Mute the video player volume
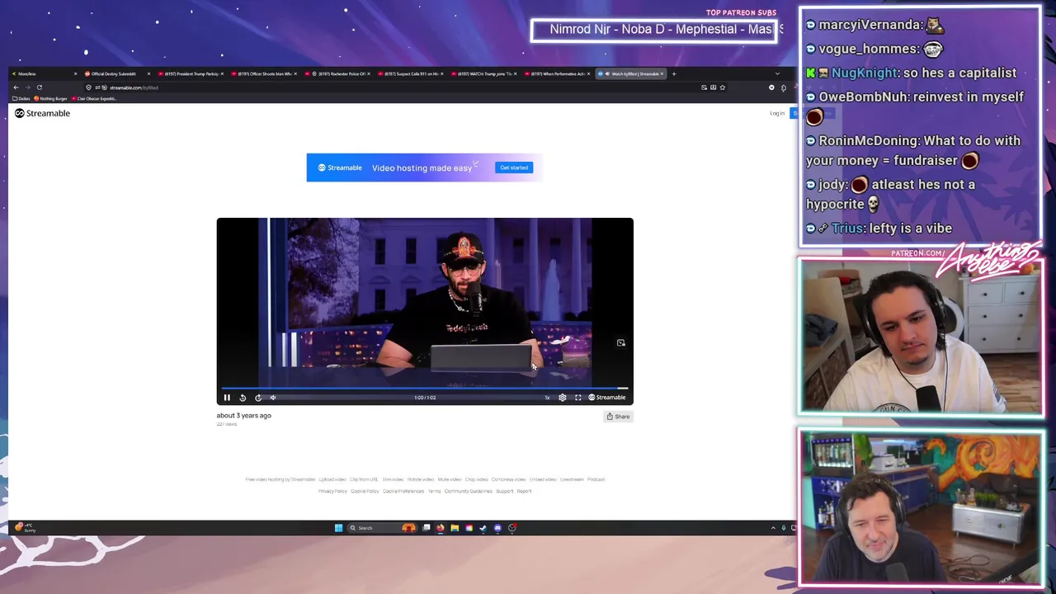The width and height of the screenshot is (1056, 594). 273,398
